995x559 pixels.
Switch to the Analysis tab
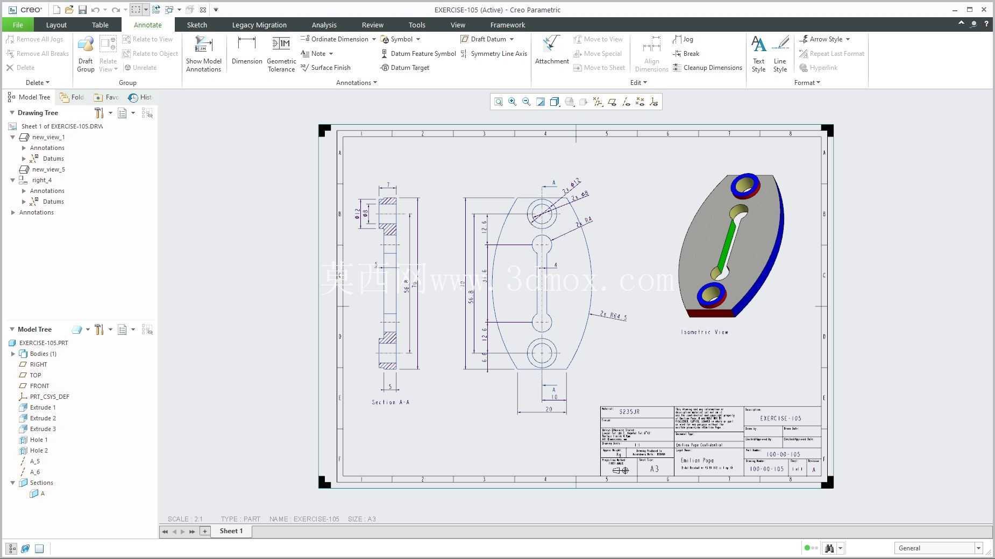tap(324, 25)
